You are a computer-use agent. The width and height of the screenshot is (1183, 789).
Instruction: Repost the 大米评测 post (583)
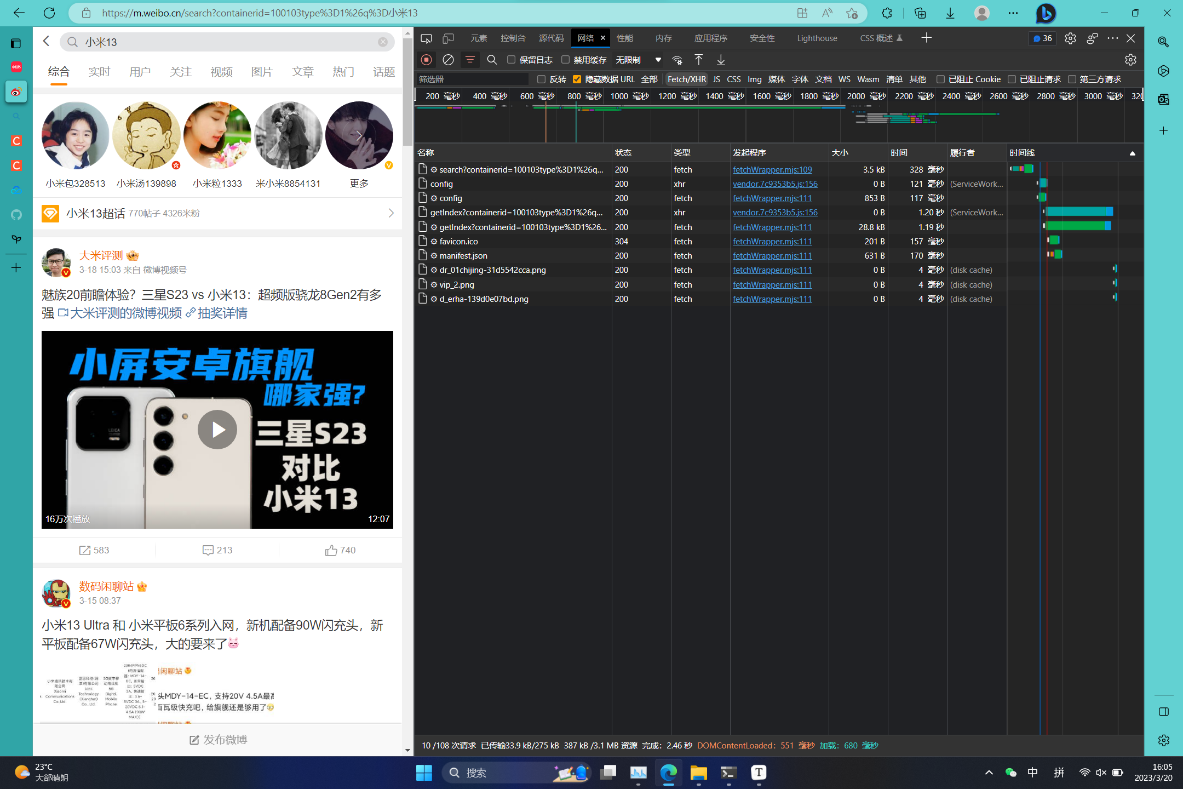94,550
